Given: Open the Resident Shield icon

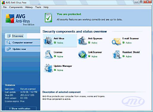Looking at the screenshot, I should 117,54.
